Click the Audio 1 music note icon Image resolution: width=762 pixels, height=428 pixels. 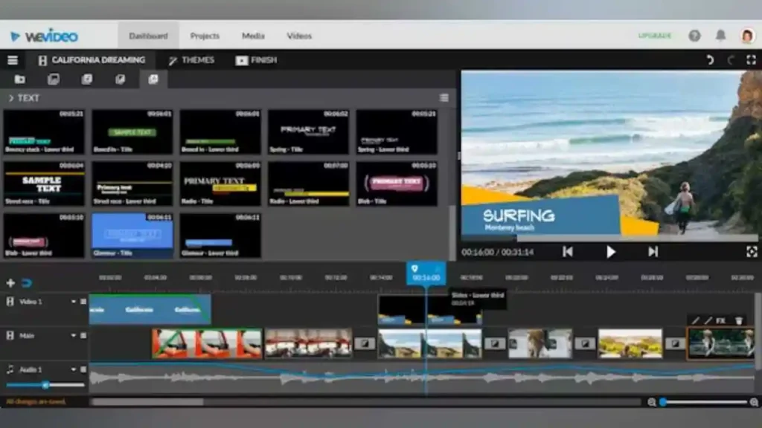(10, 369)
